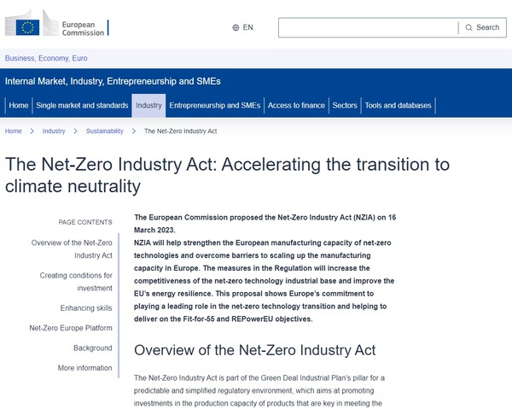Go to Home in the breadcrumb

coord(14,131)
